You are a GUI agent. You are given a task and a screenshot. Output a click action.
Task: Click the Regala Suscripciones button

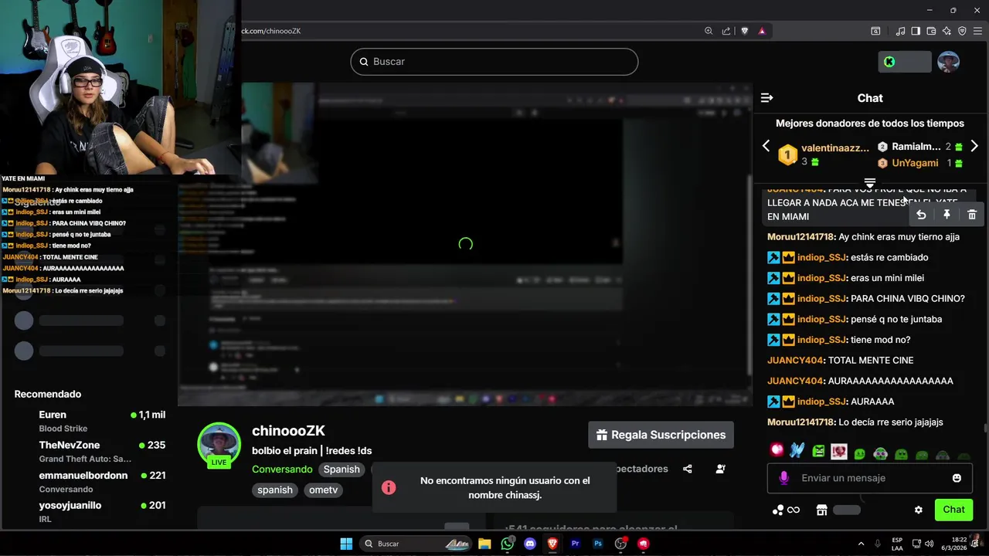coord(661,435)
